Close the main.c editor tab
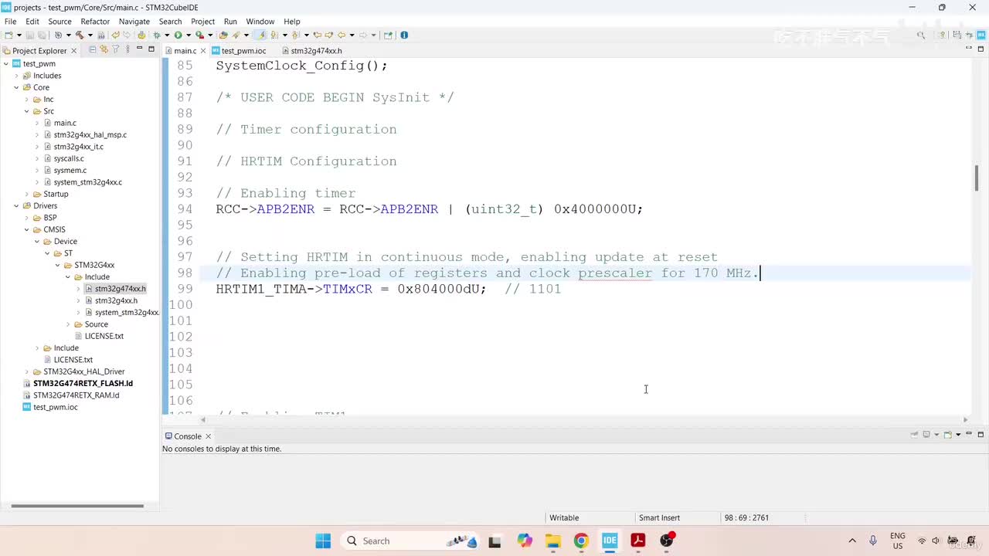Image resolution: width=989 pixels, height=556 pixels. tap(204, 51)
